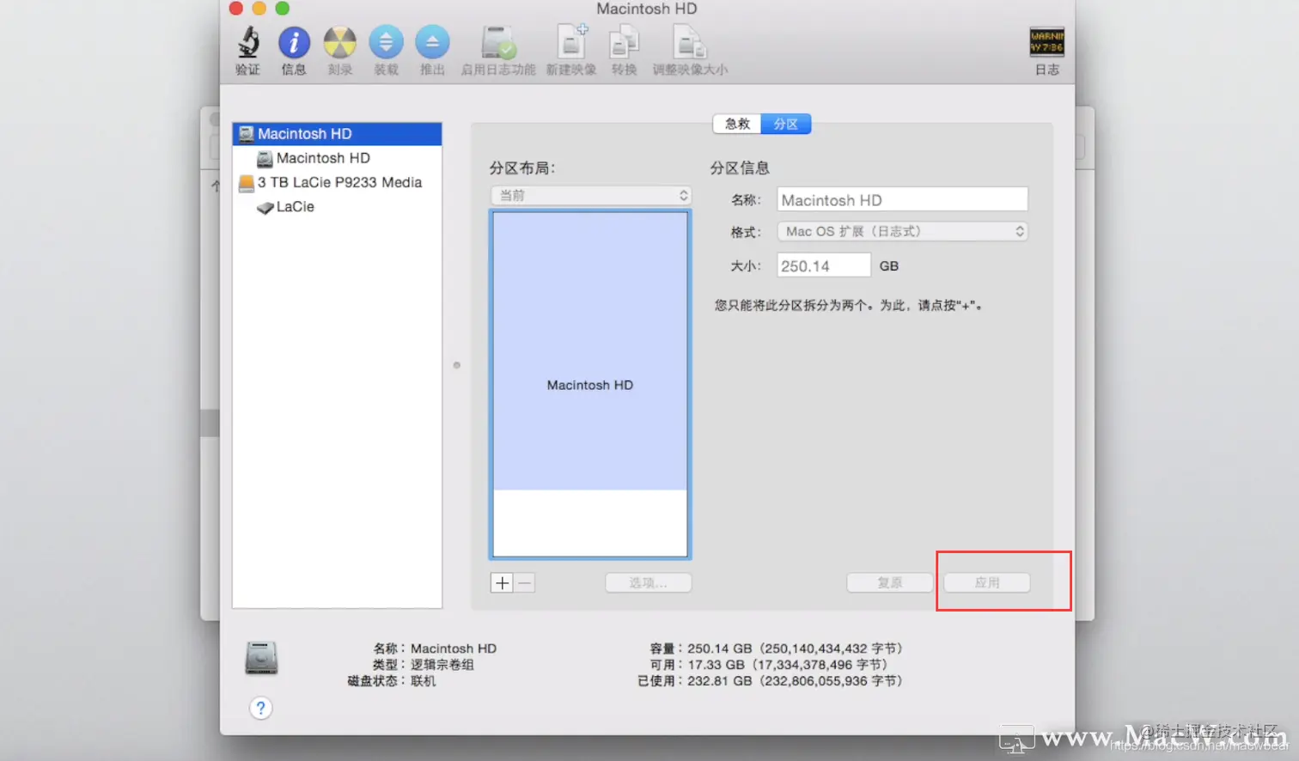Click Enable Journaling (启用日志功能) icon

[x=498, y=42]
